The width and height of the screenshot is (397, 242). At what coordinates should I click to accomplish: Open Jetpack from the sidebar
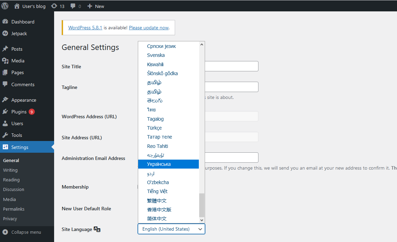pyautogui.click(x=19, y=33)
